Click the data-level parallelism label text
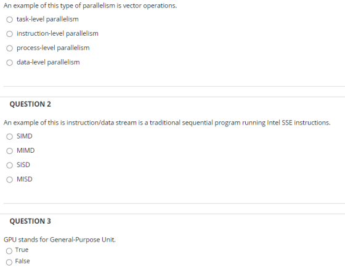Viewport: 345px width, 268px height. [48, 62]
